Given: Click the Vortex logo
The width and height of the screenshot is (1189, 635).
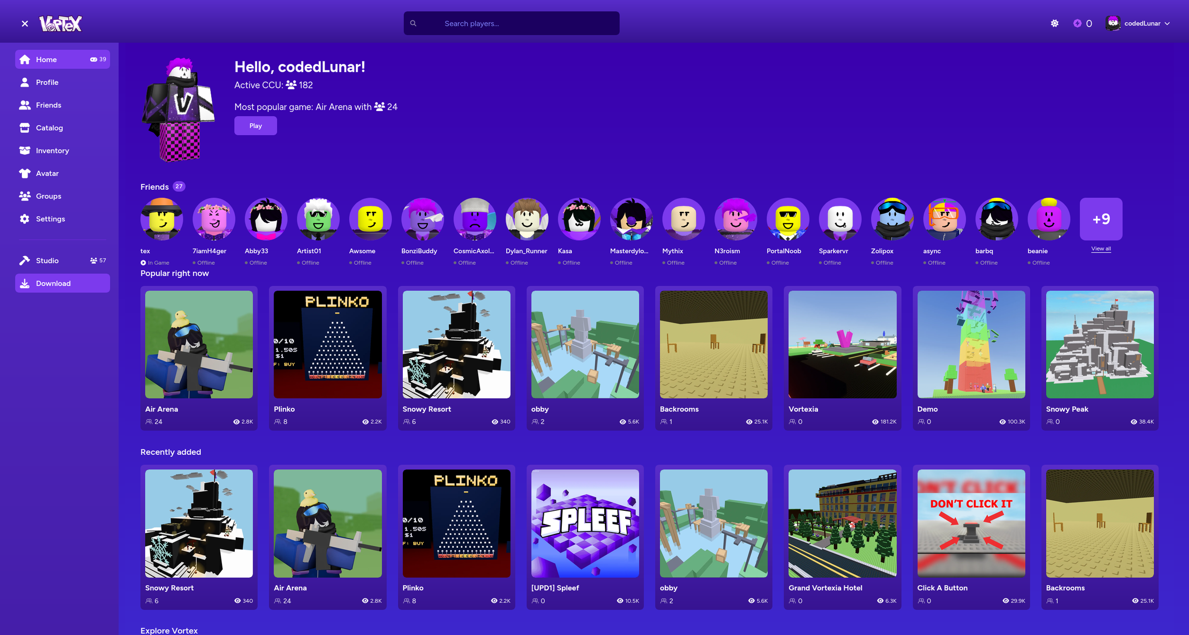Looking at the screenshot, I should (60, 23).
